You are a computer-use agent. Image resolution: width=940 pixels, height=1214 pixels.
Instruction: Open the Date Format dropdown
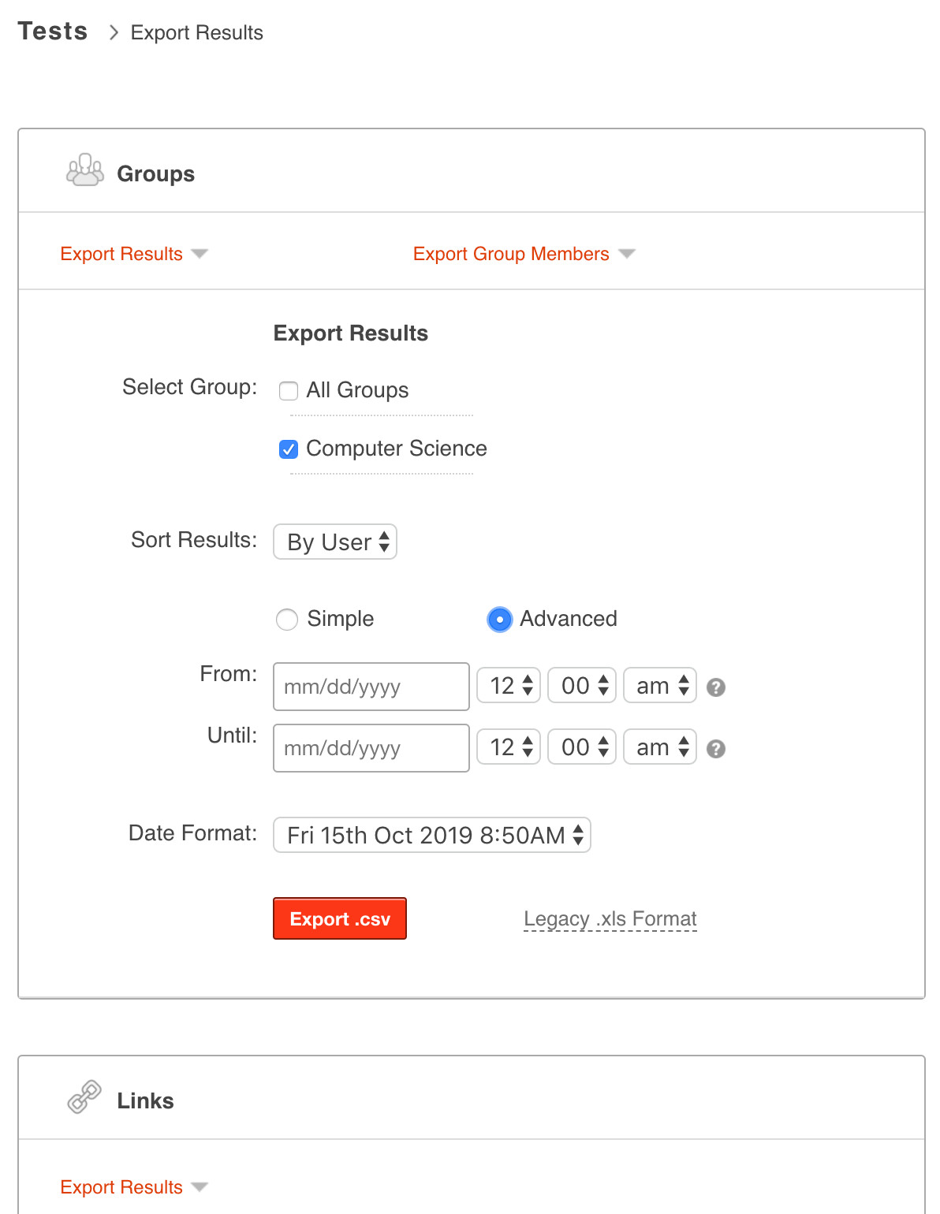[x=431, y=836]
